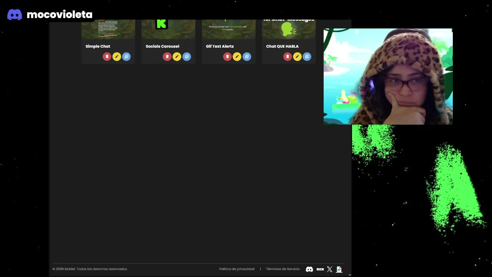The width and height of the screenshot is (492, 277).
Task: Duplicate the Chat QUE HABLA widget
Action: click(307, 57)
